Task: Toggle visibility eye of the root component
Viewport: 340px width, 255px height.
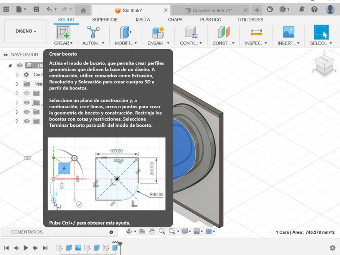Action: click(20, 65)
